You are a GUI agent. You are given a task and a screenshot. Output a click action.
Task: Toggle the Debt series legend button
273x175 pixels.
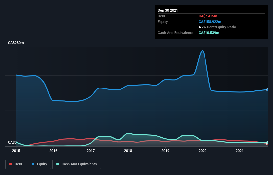pyautogui.click(x=16, y=164)
